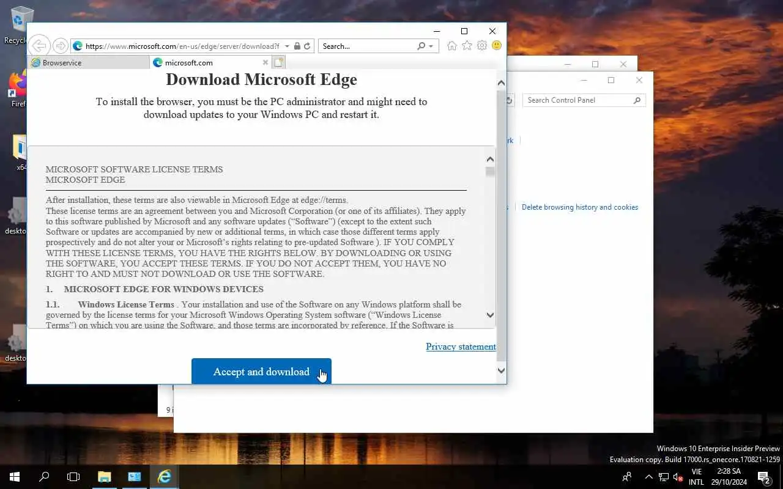Open a new tab with the blank page button
The width and height of the screenshot is (783, 489).
[x=279, y=62]
